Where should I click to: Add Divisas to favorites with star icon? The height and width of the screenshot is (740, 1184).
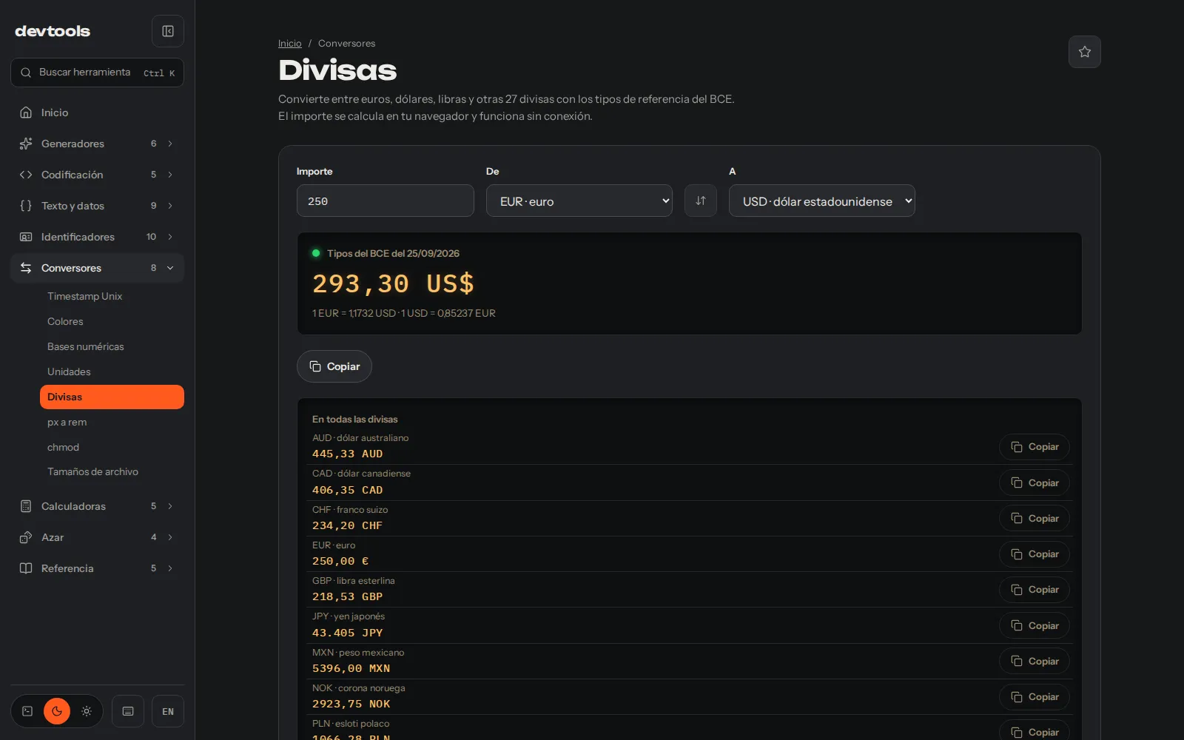[1084, 52]
